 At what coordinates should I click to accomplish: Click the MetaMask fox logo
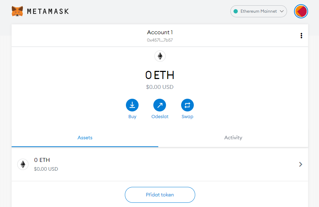(x=17, y=11)
